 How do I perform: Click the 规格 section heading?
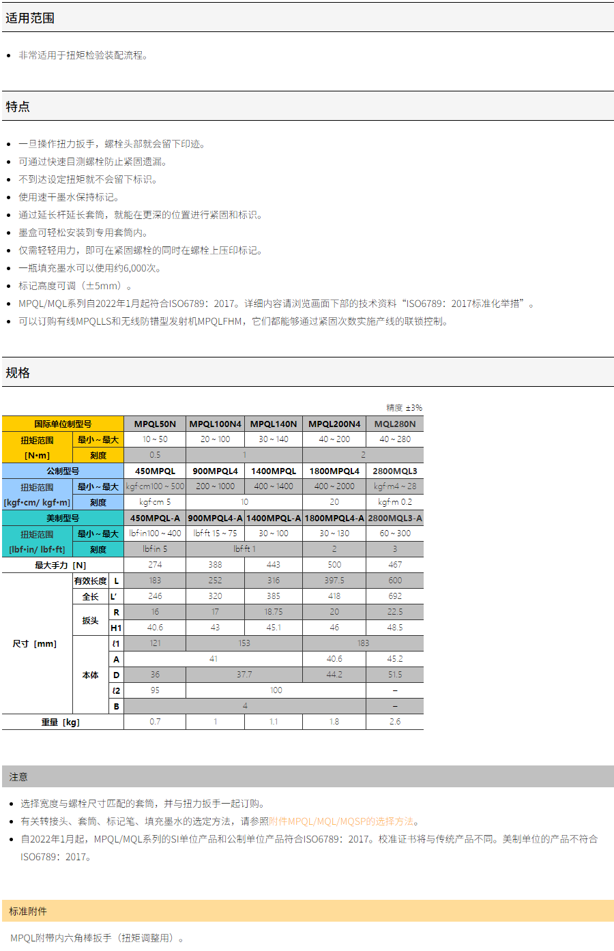[x=18, y=372]
